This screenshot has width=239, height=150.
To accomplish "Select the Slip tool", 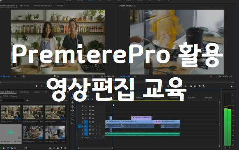I will pos(73,111).
